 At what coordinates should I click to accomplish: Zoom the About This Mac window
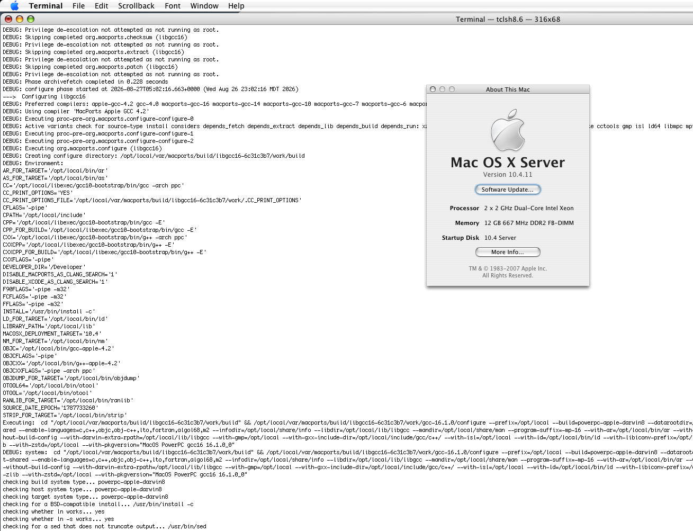click(x=452, y=89)
